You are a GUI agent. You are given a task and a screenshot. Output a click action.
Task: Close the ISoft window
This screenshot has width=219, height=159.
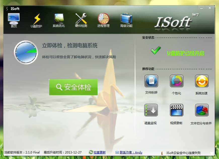click(x=210, y=8)
